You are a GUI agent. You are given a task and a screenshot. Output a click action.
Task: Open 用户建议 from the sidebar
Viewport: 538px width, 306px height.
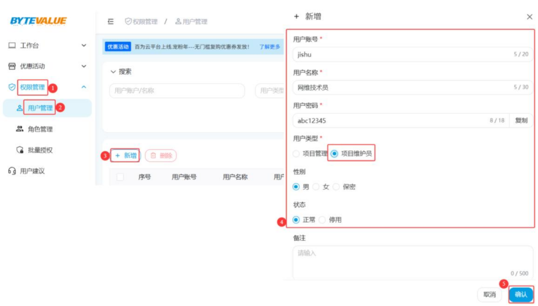32,171
